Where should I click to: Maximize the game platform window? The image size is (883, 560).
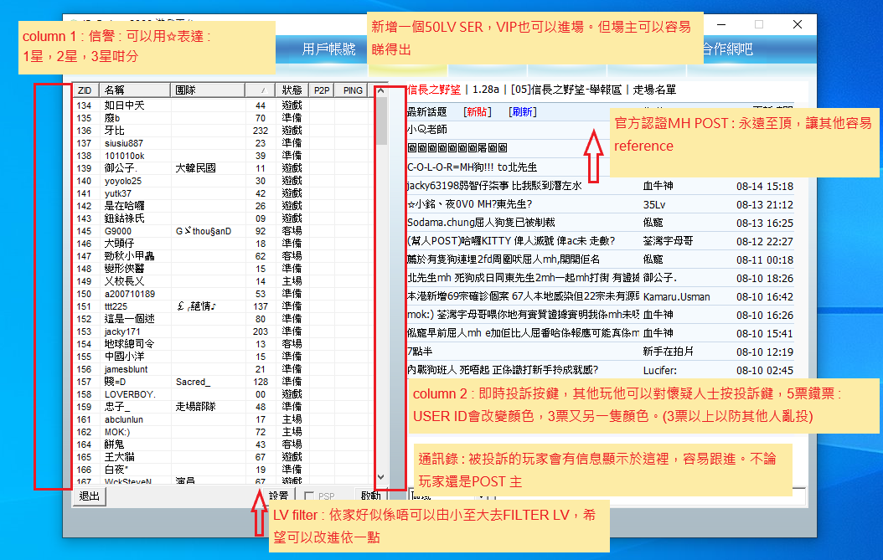760,25
